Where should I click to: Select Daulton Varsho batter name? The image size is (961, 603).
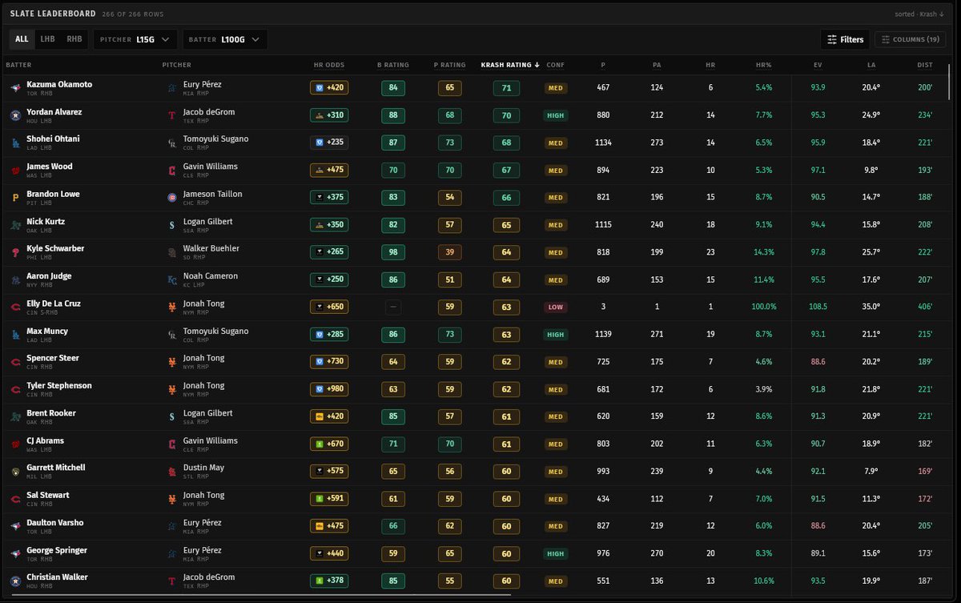55,523
